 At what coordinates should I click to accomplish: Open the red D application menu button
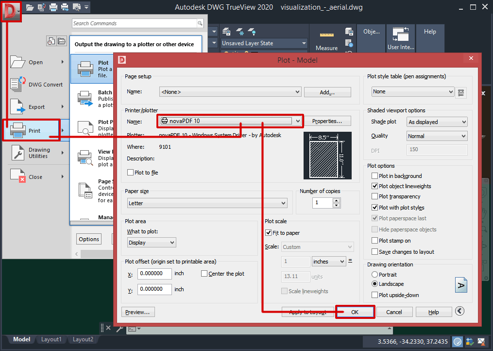coord(11,11)
